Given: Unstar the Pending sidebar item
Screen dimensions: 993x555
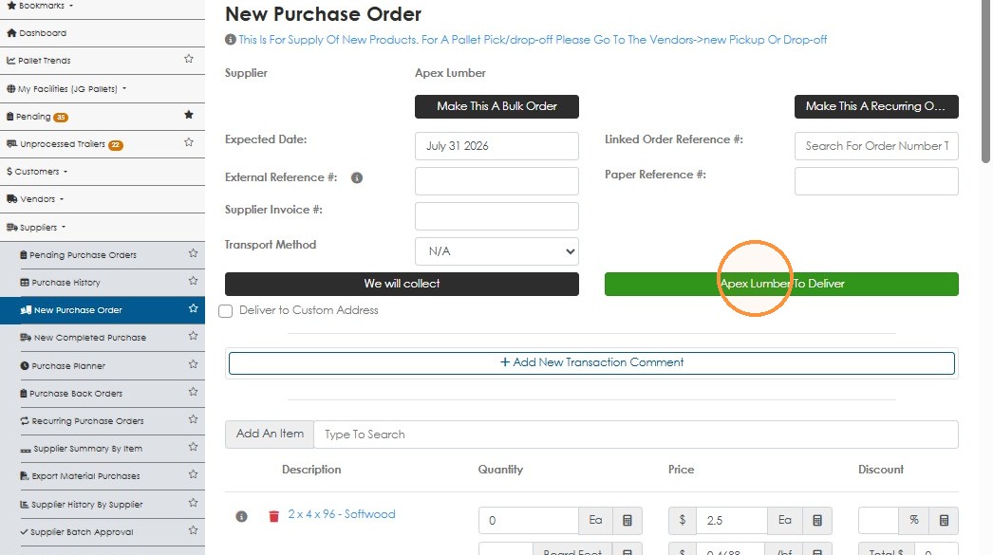Looking at the screenshot, I should tap(189, 115).
